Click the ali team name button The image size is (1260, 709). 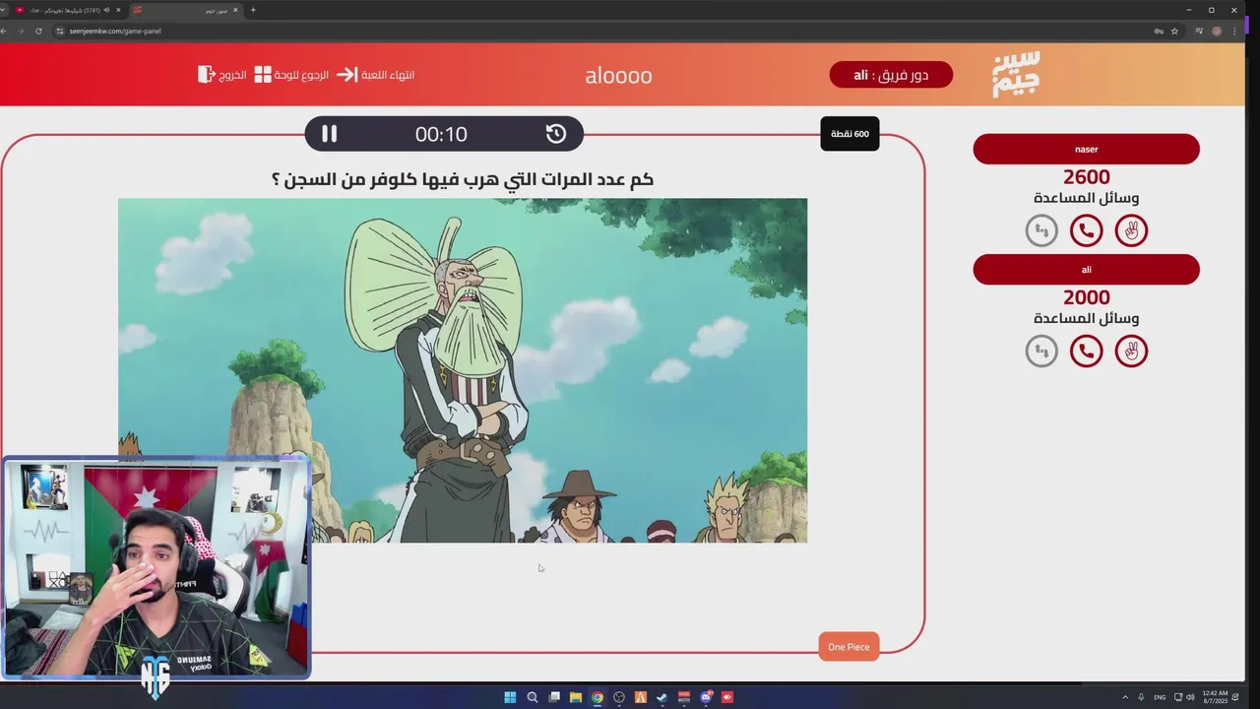point(1086,270)
